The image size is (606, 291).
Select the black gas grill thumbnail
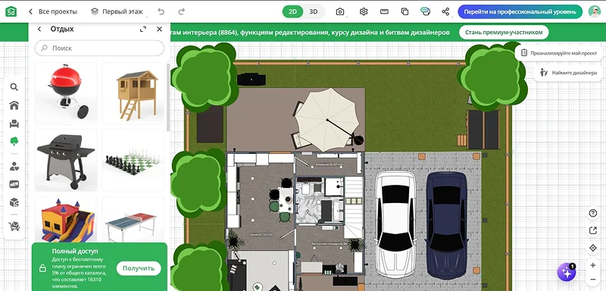[66, 161]
